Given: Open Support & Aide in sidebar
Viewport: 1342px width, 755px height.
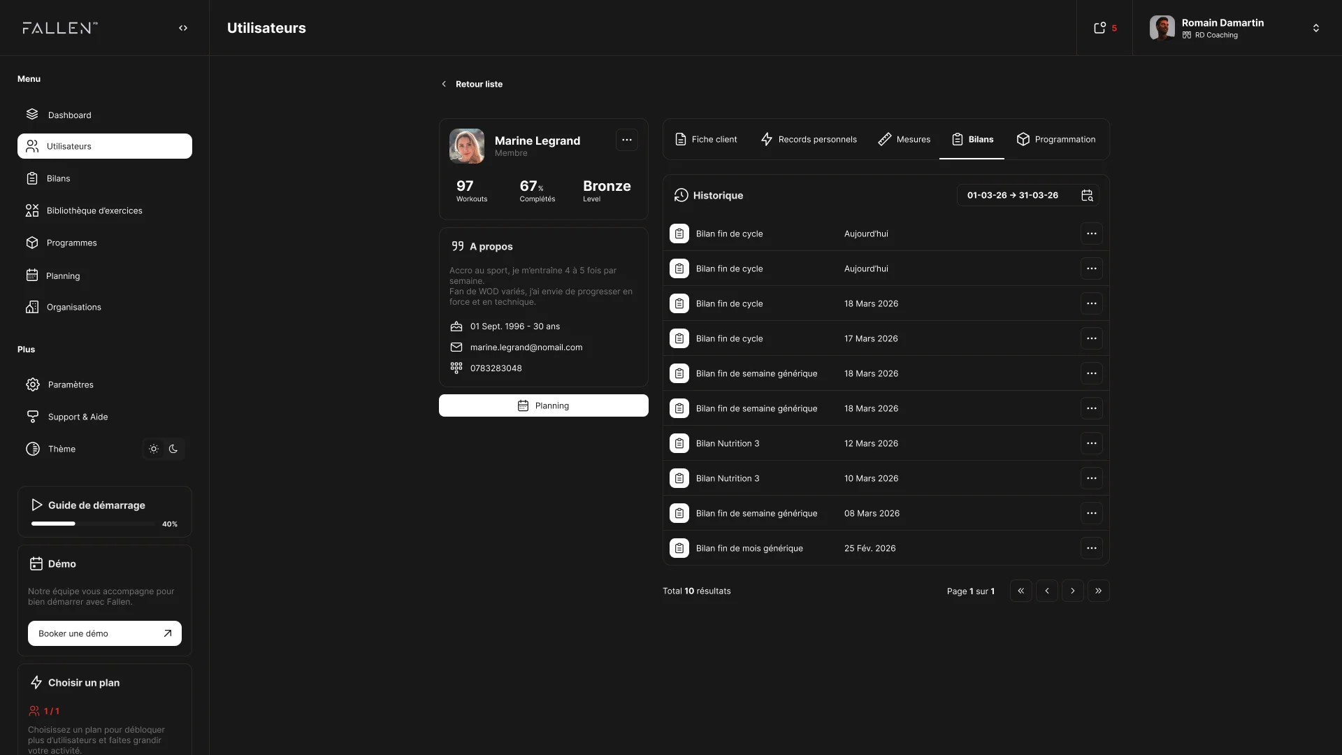Looking at the screenshot, I should coord(105,417).
